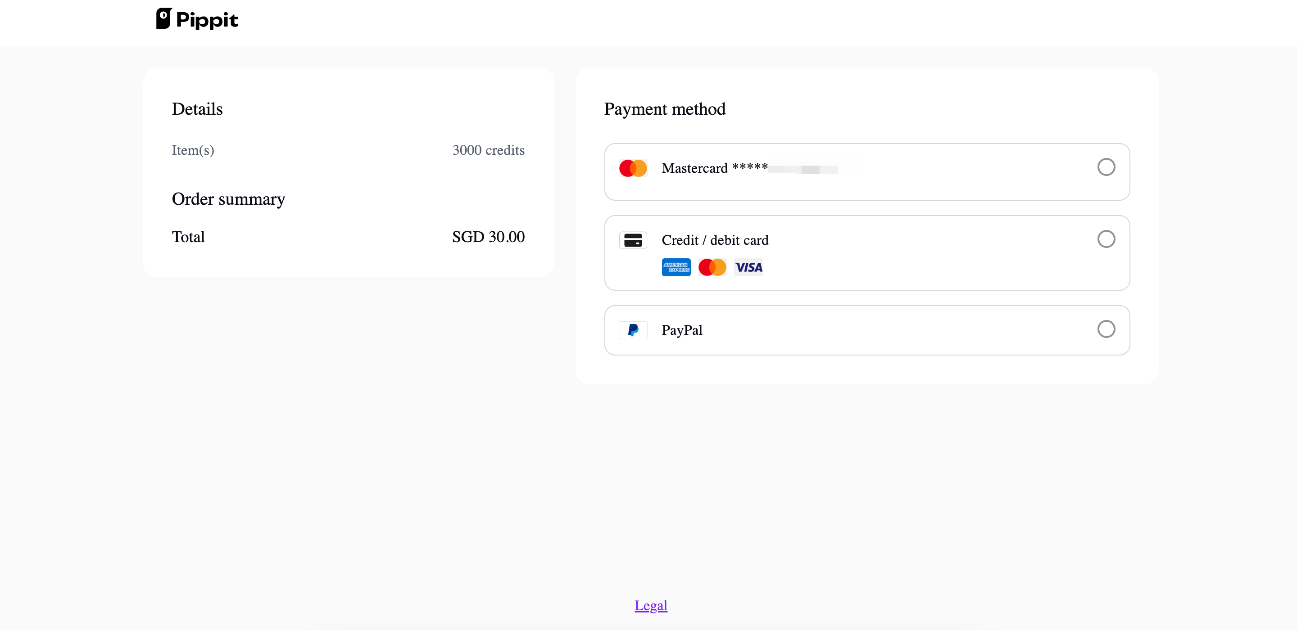Choose the PayPal radio button

(1106, 329)
